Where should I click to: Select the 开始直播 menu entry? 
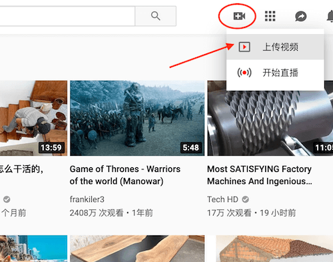(275, 73)
